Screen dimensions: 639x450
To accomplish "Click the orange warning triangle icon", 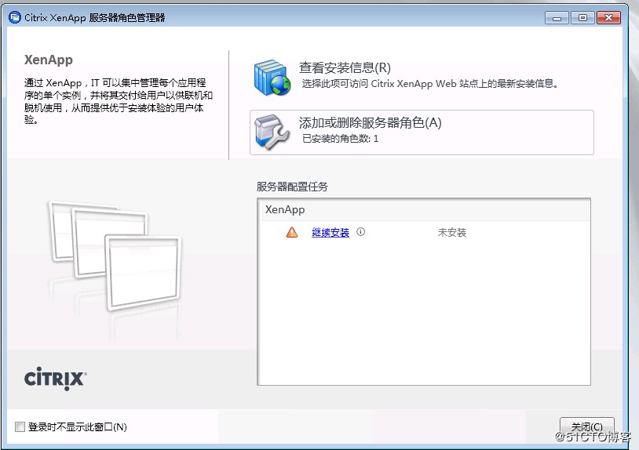I will tap(292, 232).
